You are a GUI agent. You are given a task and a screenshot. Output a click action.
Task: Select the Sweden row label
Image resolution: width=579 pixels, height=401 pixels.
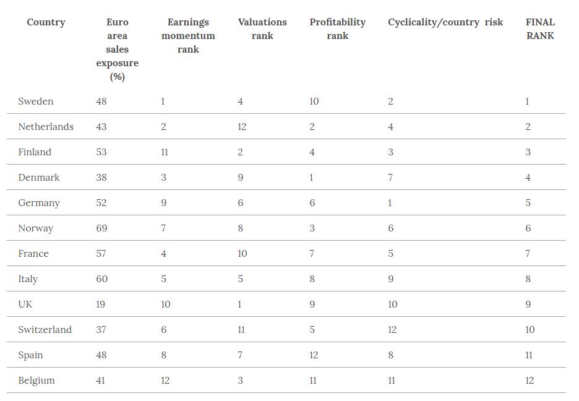pos(36,101)
